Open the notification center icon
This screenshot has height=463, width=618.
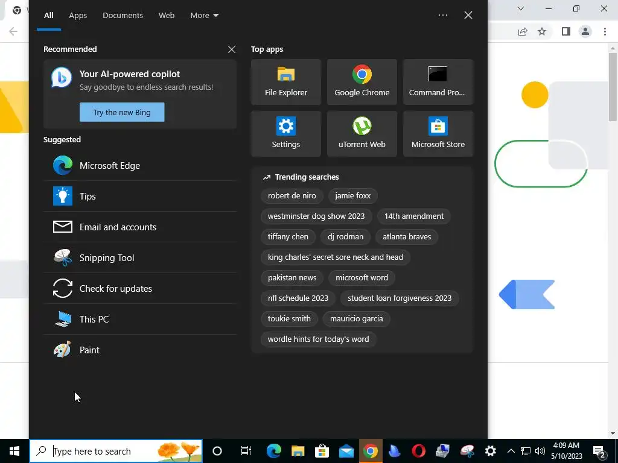599,451
